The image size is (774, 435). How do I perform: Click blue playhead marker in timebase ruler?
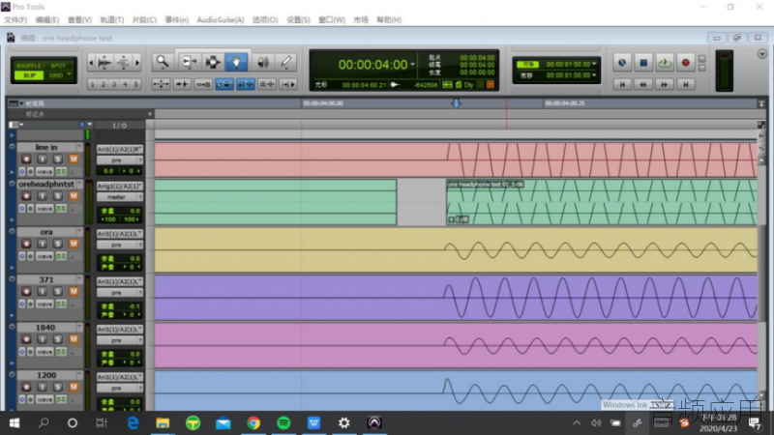[456, 103]
